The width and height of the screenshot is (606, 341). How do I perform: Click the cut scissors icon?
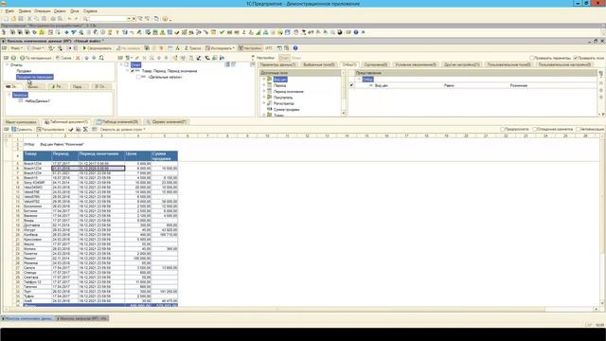(x=29, y=19)
